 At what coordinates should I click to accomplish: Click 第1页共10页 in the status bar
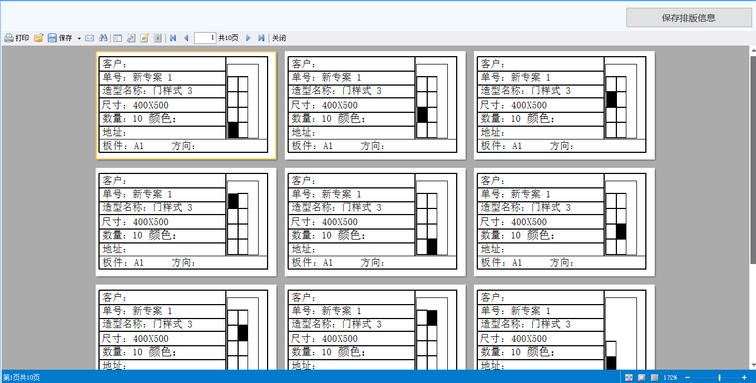tap(21, 377)
